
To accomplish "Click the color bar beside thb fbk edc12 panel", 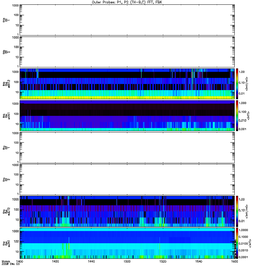I will coord(237,84).
